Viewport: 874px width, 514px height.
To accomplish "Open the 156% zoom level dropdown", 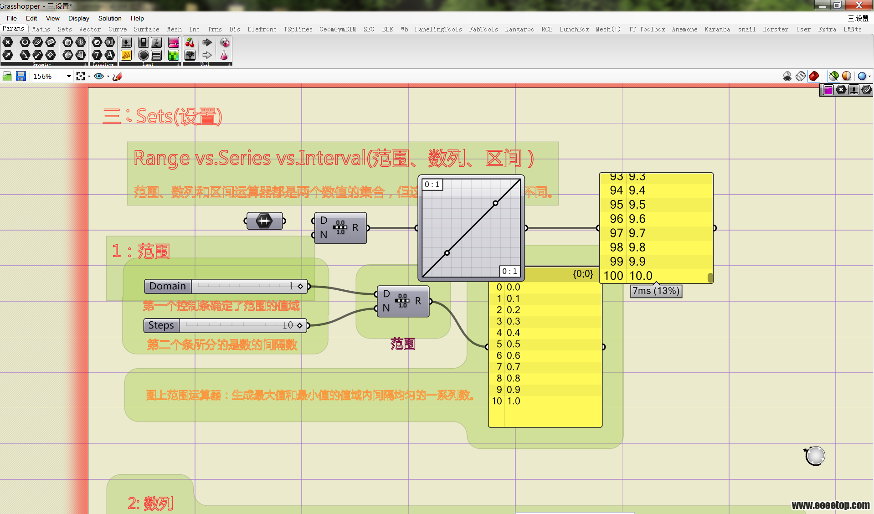I will (x=69, y=76).
